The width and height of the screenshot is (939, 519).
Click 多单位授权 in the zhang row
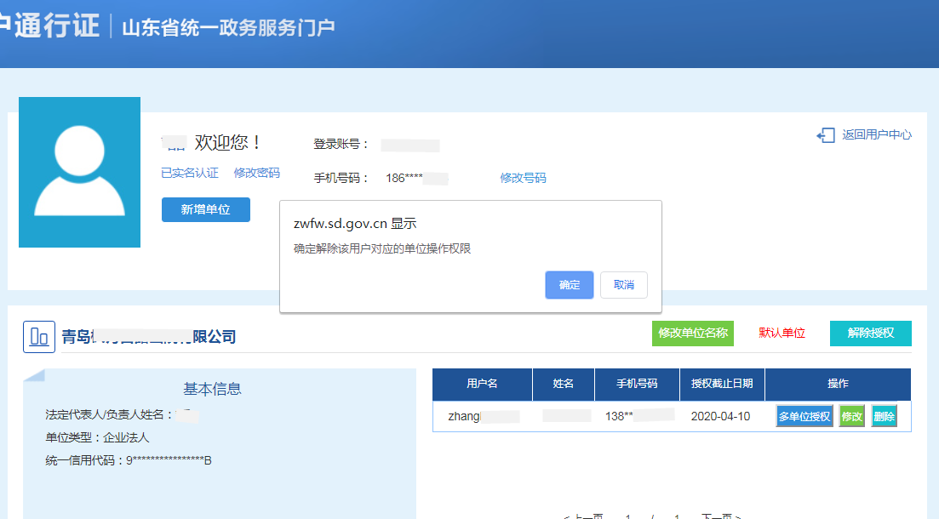coord(804,417)
